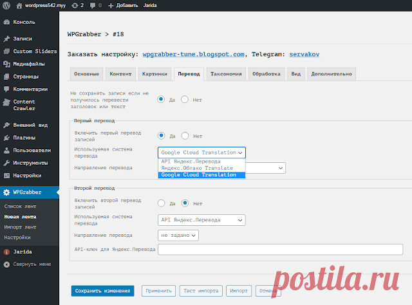Open Инструменты wrench icon in sidebar
The width and height of the screenshot is (412, 305).
[x=6, y=163]
